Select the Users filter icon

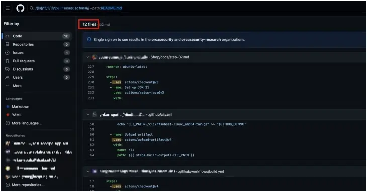coord(7,77)
